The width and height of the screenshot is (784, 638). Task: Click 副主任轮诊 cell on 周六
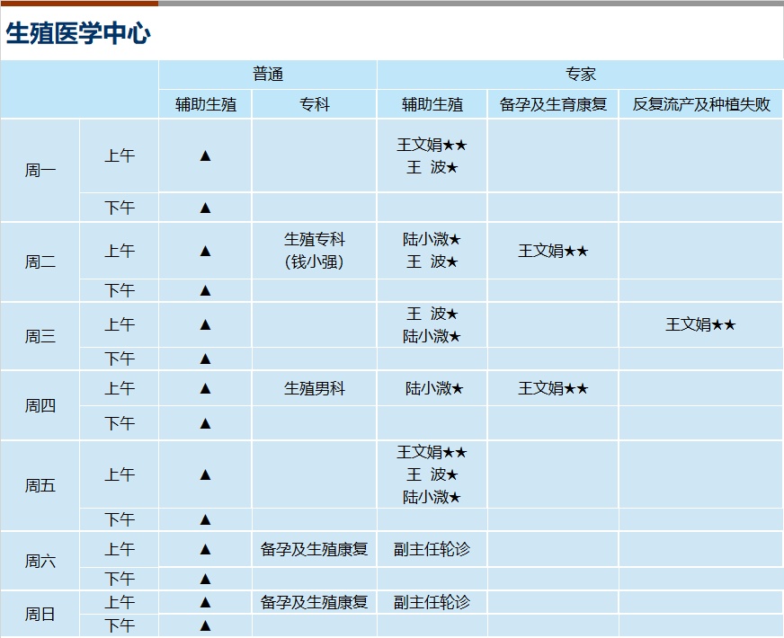[432, 550]
